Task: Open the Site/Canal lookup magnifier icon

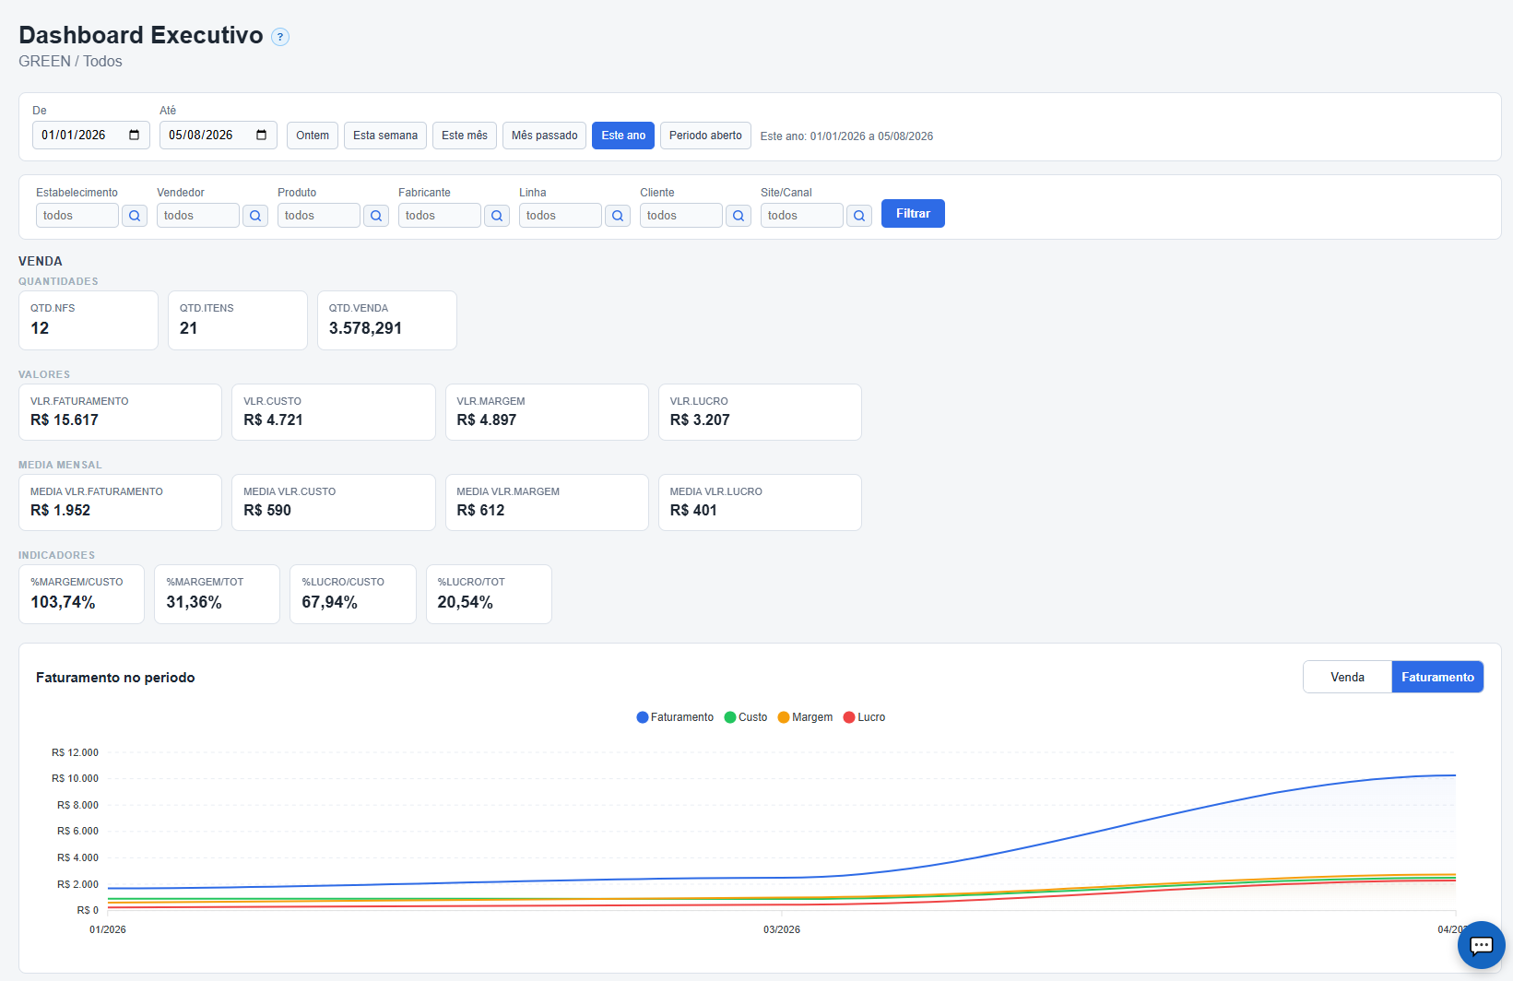Action: click(x=859, y=216)
